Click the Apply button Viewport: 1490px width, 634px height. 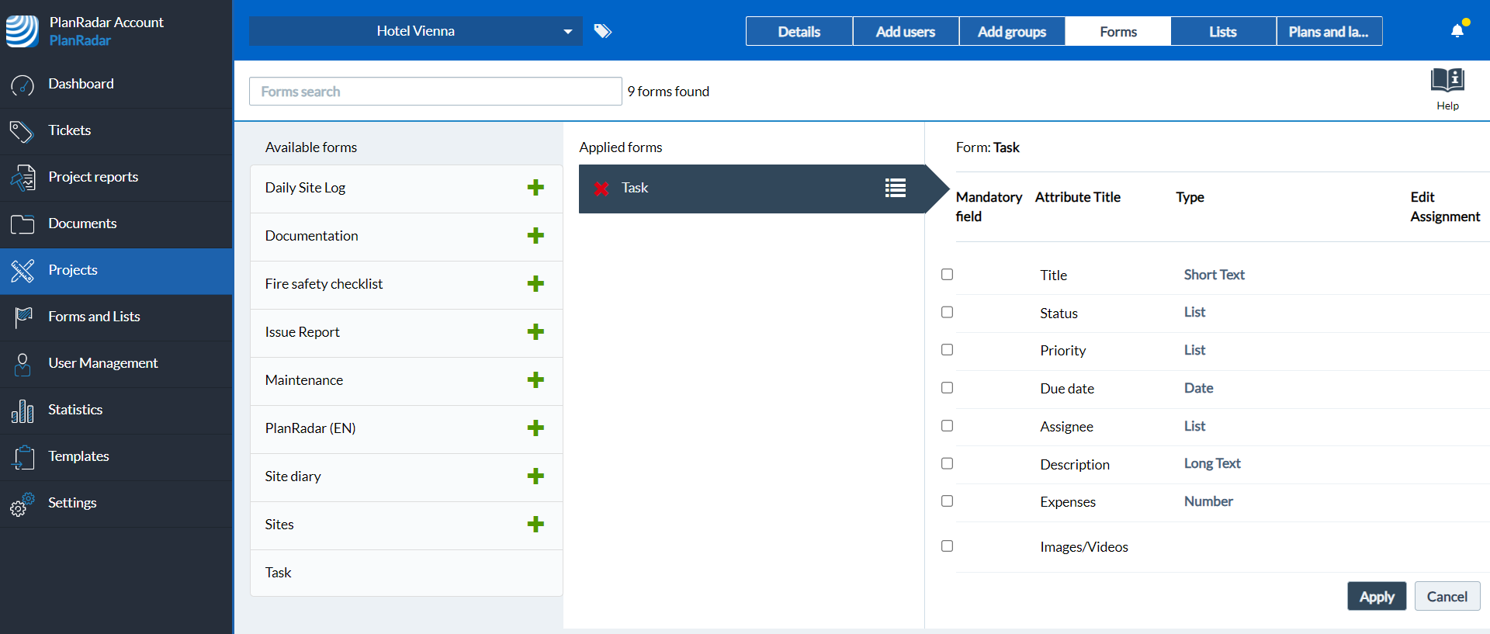pyautogui.click(x=1377, y=596)
